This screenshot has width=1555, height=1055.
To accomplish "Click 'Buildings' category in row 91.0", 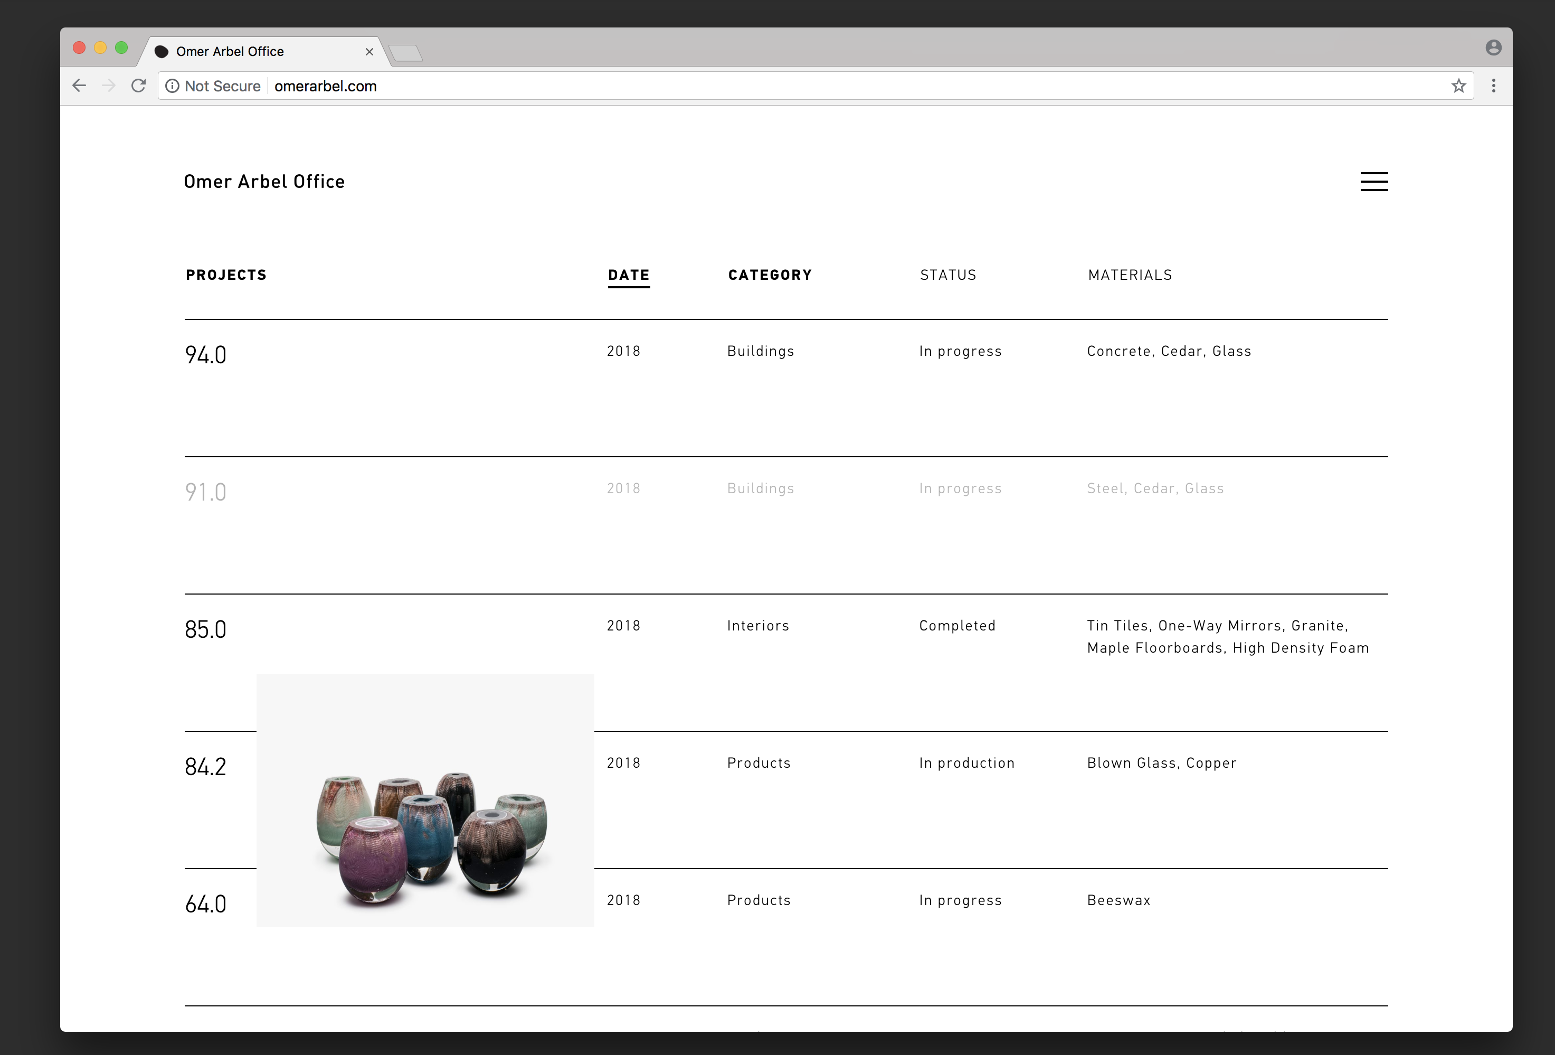I will [761, 488].
